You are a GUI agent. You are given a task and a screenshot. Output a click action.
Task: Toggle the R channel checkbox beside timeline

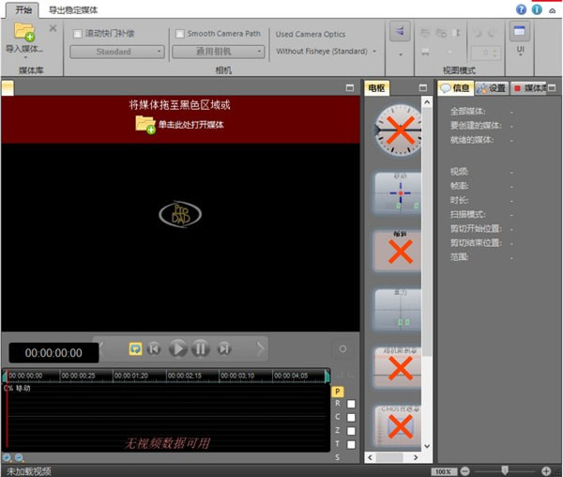point(350,404)
